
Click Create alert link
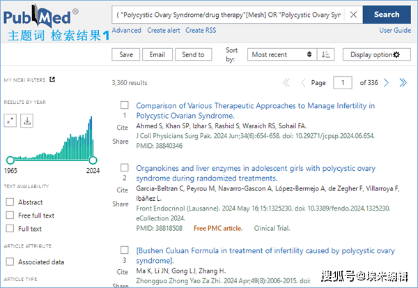tap(164, 31)
